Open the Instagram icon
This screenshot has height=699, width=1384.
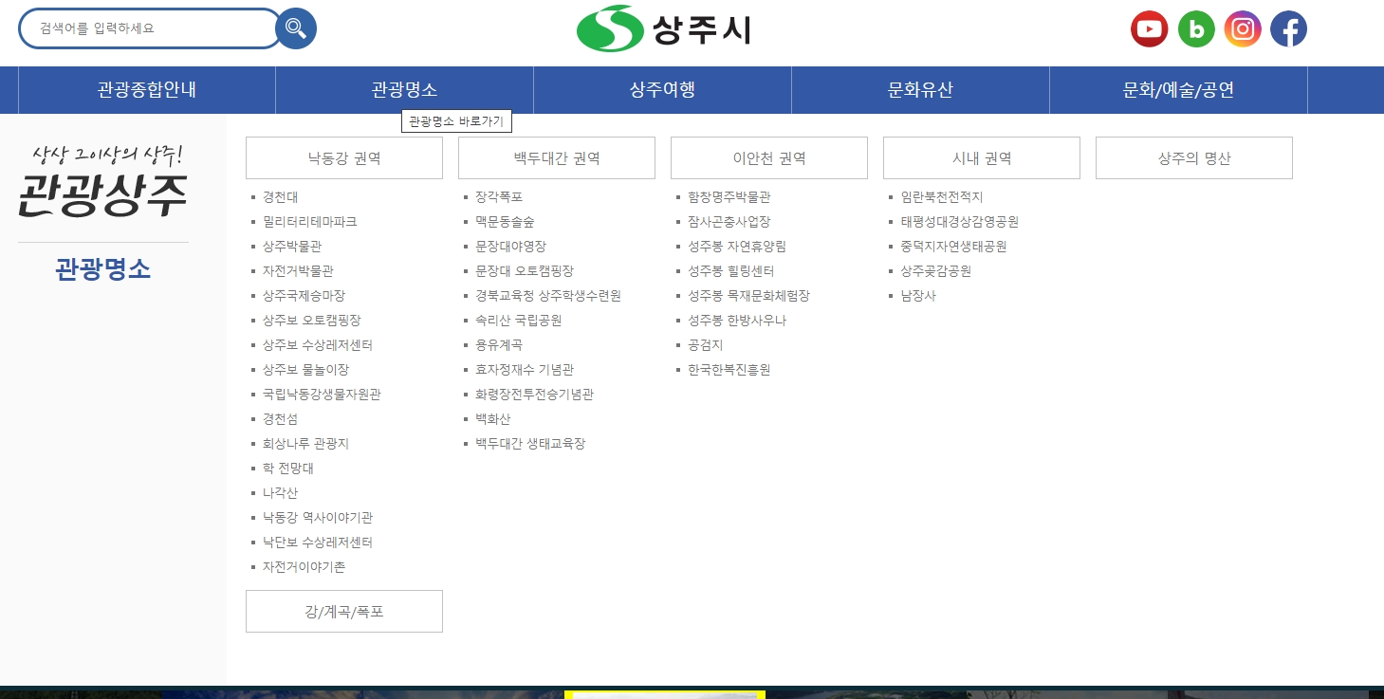[1242, 28]
